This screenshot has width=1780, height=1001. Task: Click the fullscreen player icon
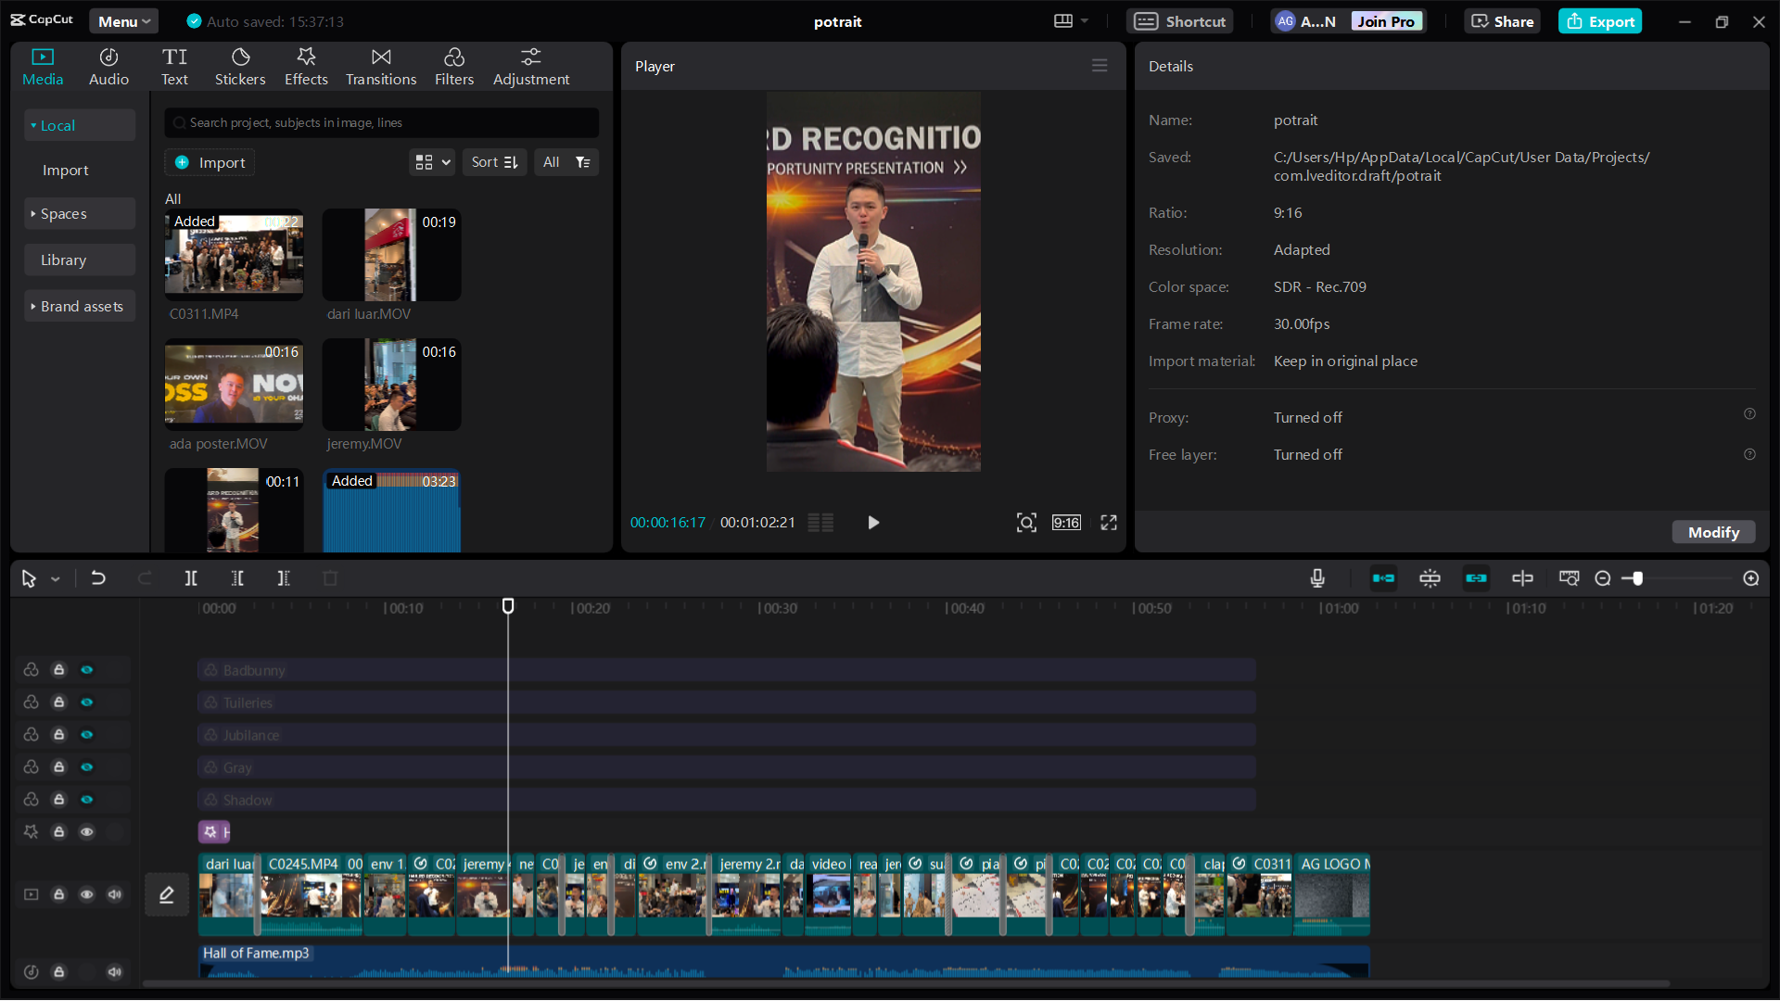[1109, 523]
